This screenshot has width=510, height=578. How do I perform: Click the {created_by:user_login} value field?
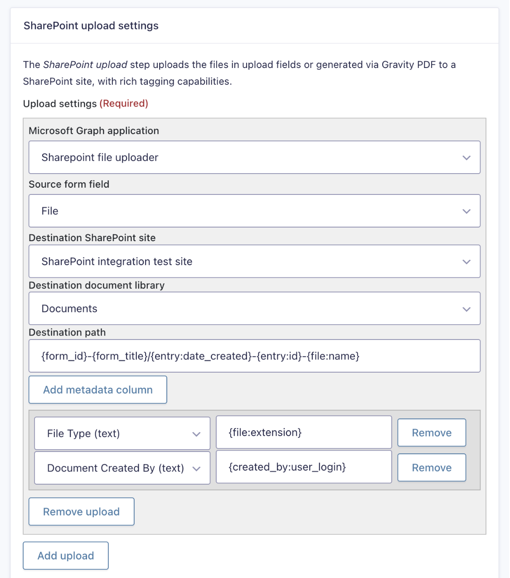tap(303, 467)
